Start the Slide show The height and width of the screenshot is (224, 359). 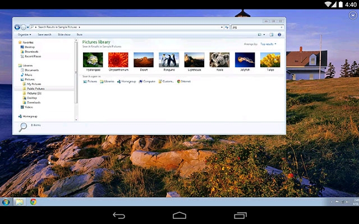tap(64, 34)
